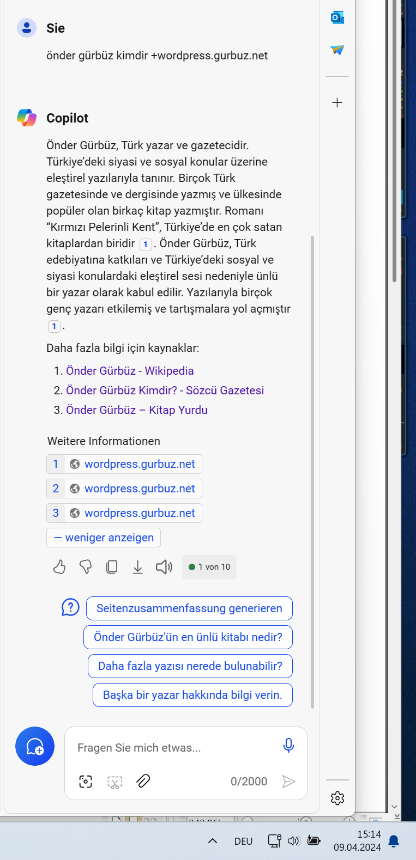Viewport: 416px width, 860px height.
Task: Open clock showing 15:14 09.04.2024
Action: coord(358,841)
